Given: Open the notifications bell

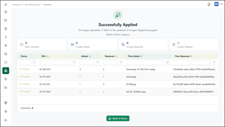Looking at the screenshot, I should pyautogui.click(x=209, y=4).
